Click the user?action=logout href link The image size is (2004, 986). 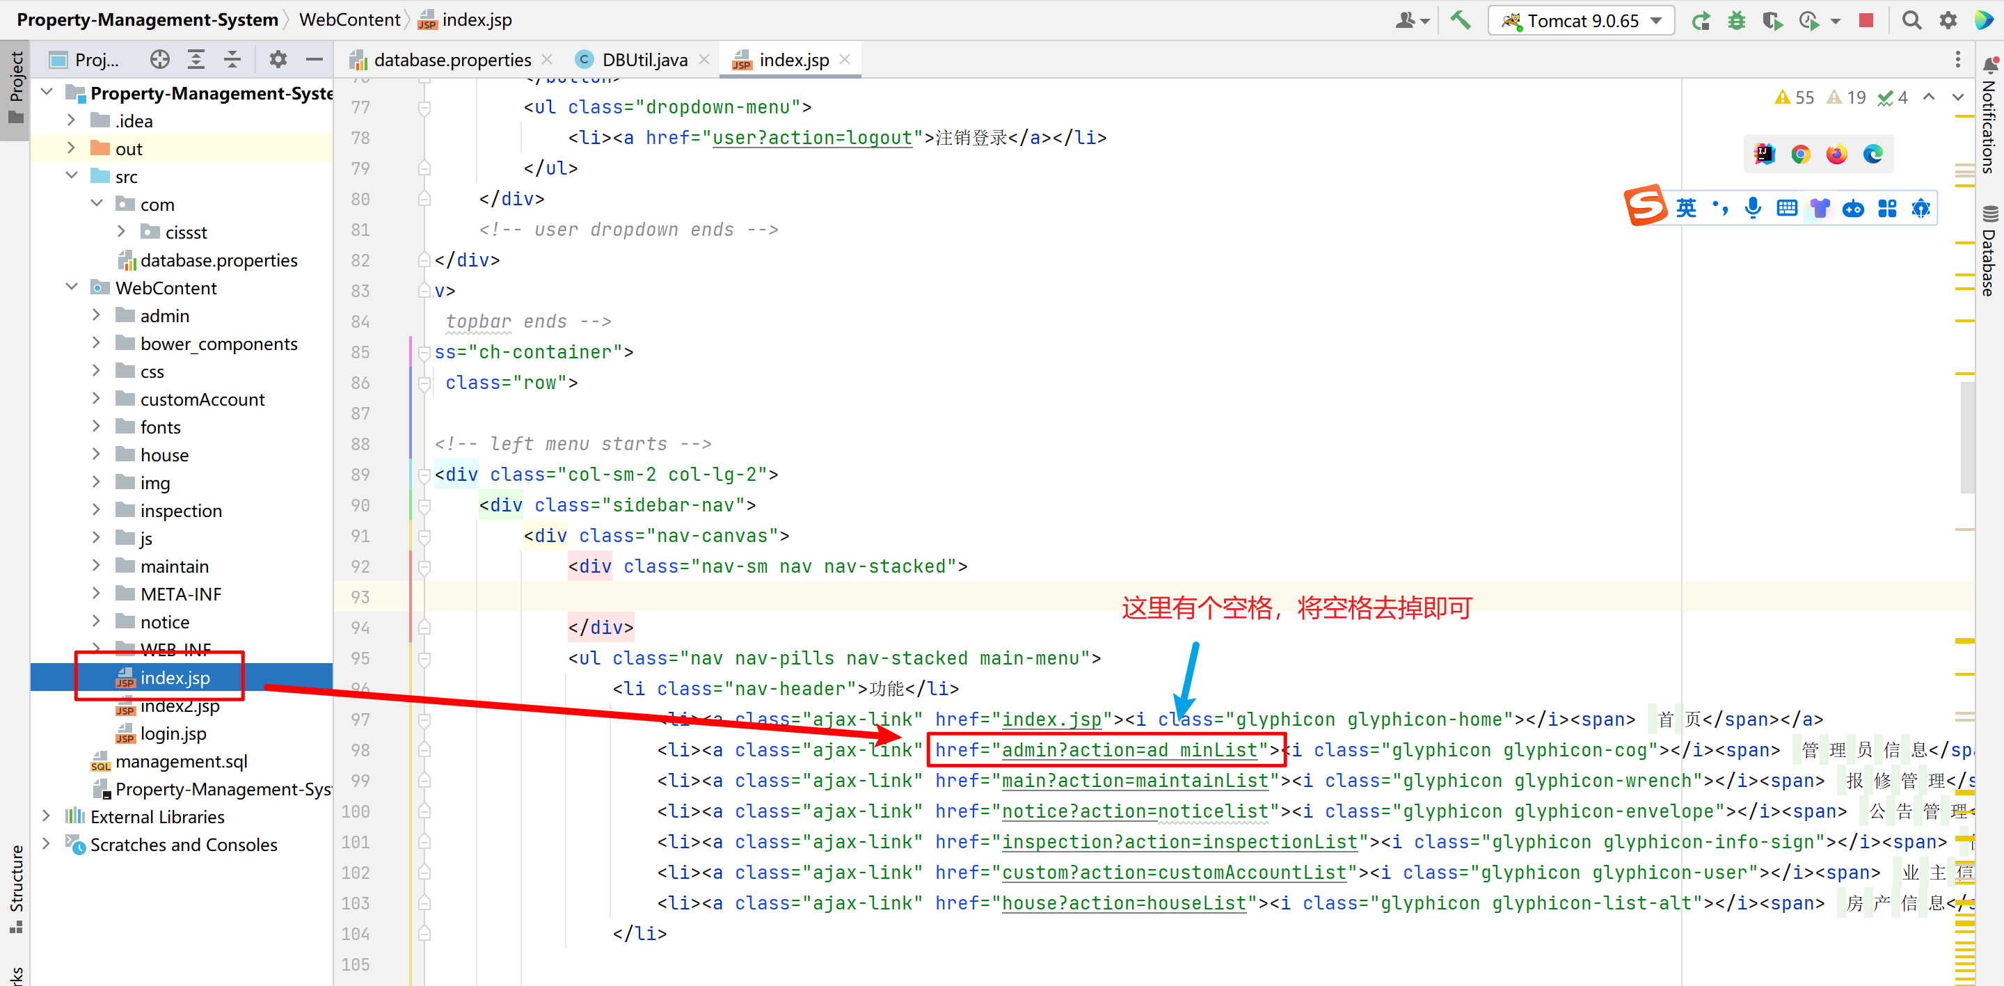coord(811,138)
